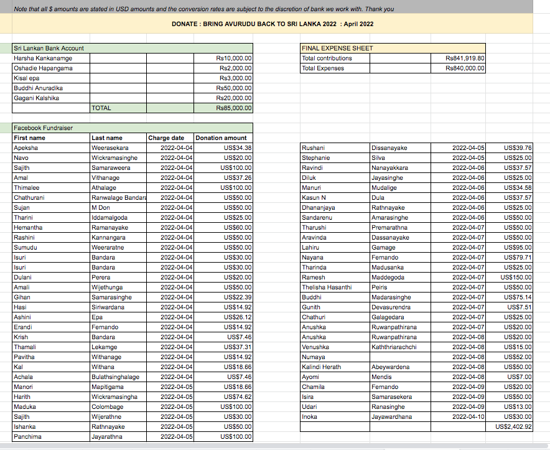
Task: Click the Rs50,000.00 amount cell
Action: 223,88
